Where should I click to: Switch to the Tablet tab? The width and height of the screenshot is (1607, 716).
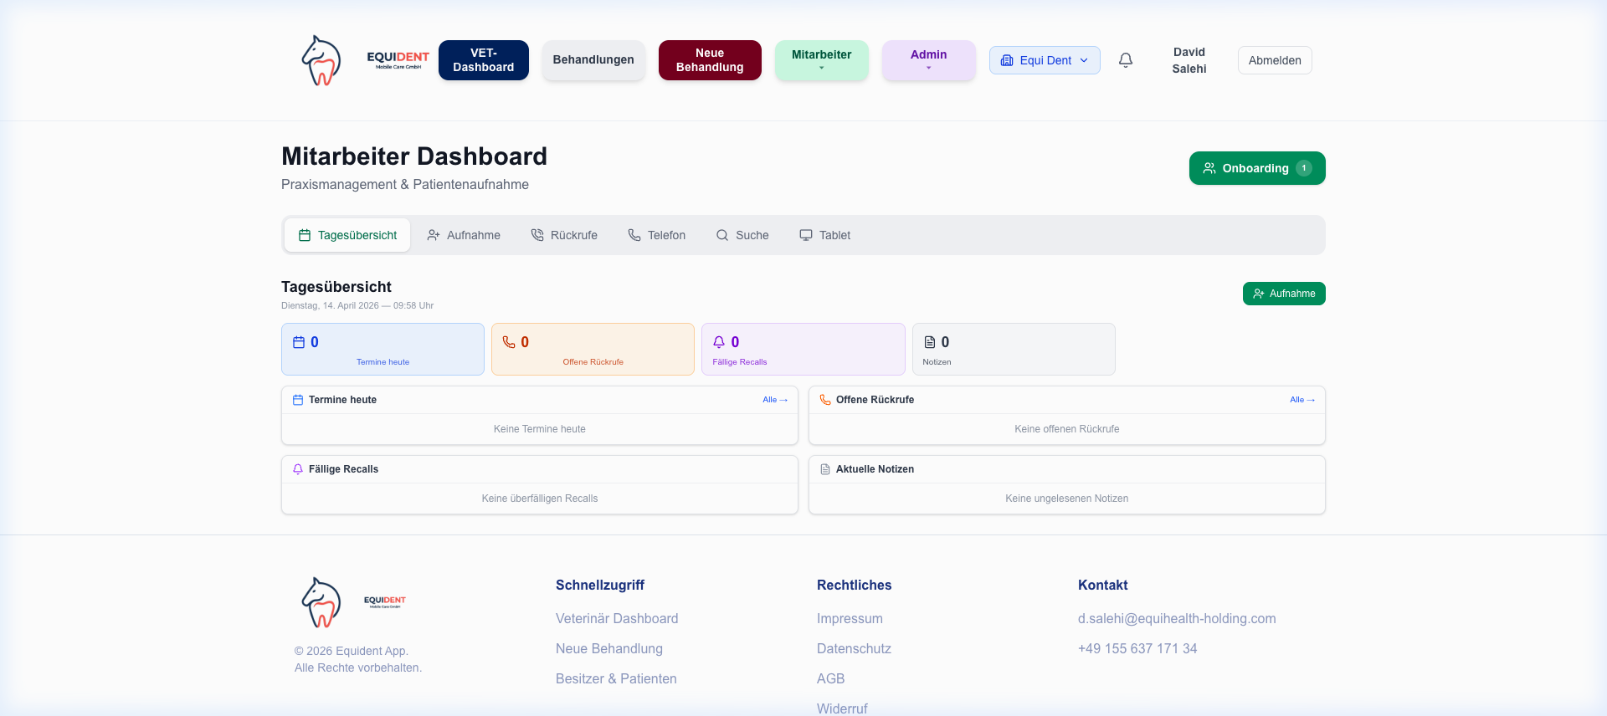(824, 235)
